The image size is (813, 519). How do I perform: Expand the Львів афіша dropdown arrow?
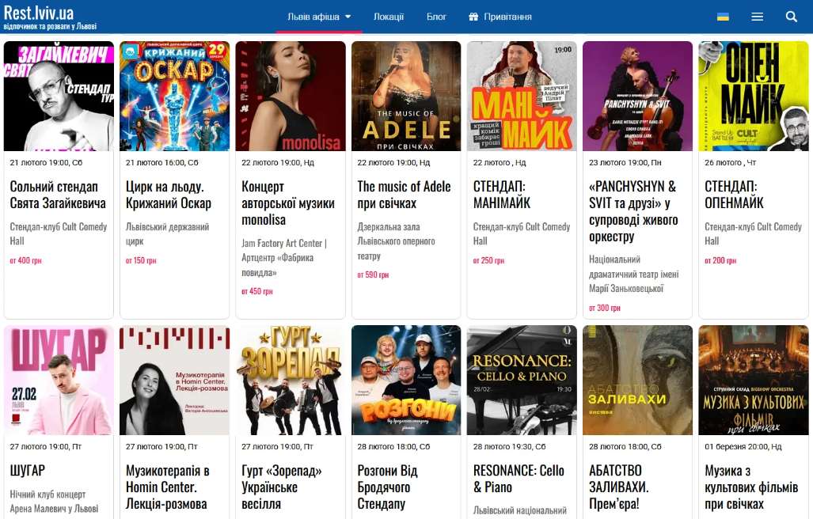[x=348, y=17]
